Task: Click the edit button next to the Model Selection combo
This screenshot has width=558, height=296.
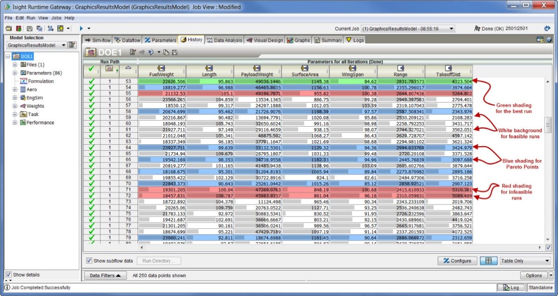Action: pyautogui.click(x=72, y=45)
